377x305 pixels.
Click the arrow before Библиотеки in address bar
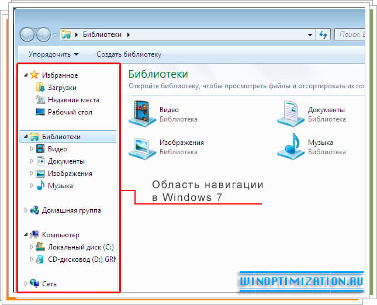(77, 35)
